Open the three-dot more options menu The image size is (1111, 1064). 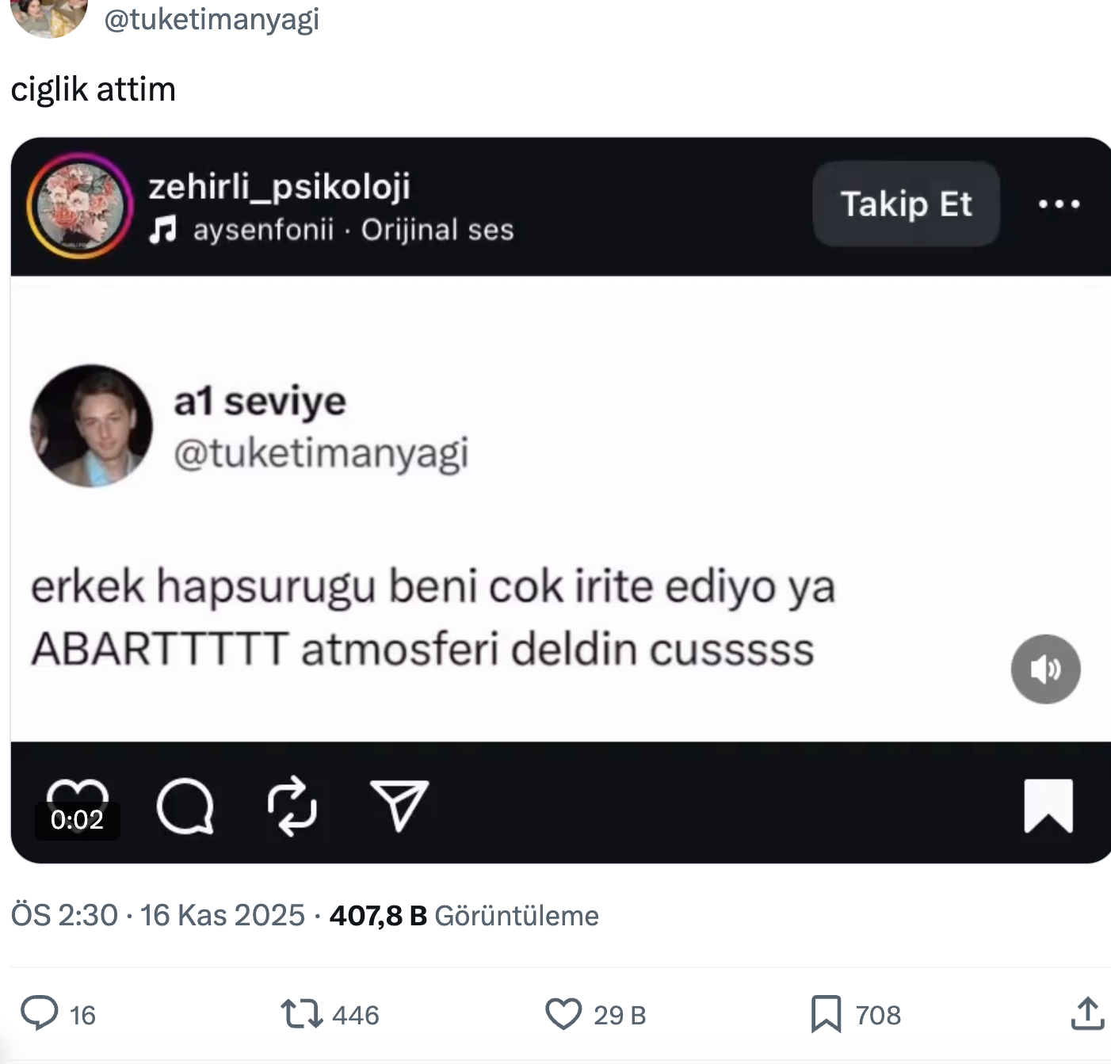tap(1059, 204)
